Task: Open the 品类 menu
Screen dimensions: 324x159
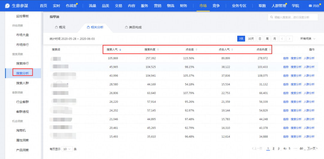Action: point(106,6)
